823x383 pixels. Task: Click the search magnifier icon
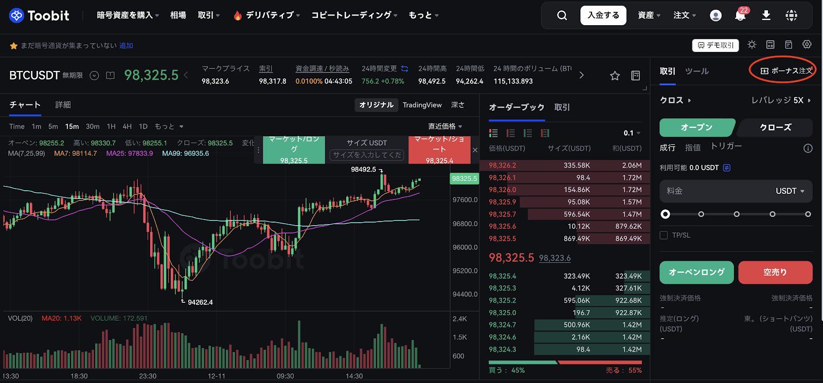[562, 15]
